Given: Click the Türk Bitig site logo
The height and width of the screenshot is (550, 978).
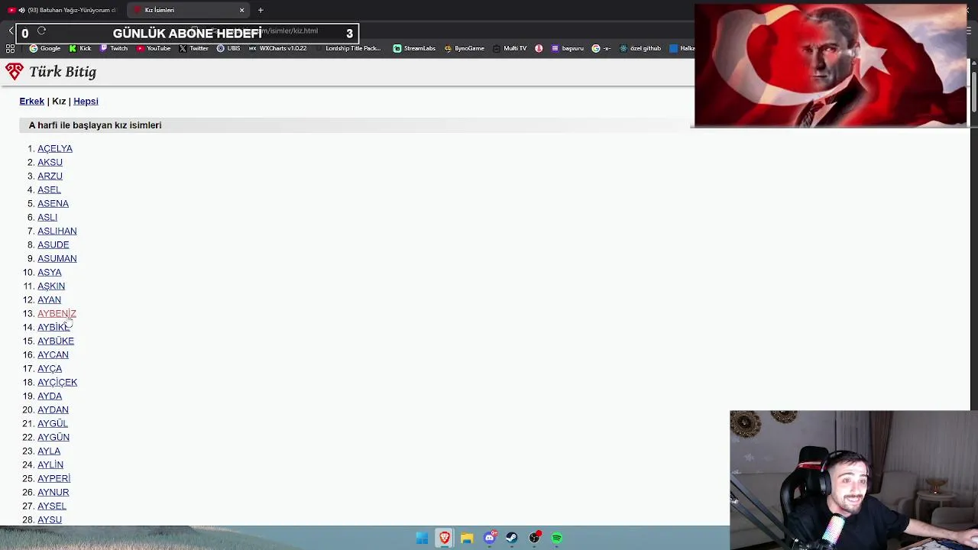Looking at the screenshot, I should pos(50,72).
